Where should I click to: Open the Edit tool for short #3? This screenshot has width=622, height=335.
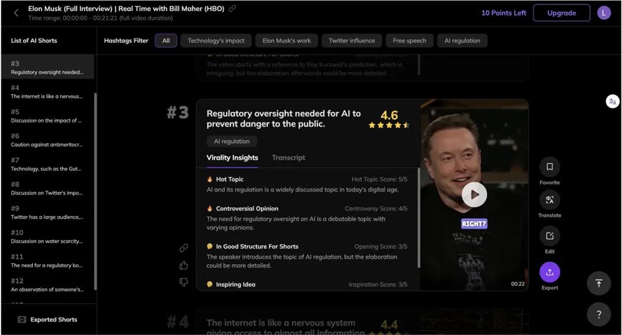pos(549,236)
